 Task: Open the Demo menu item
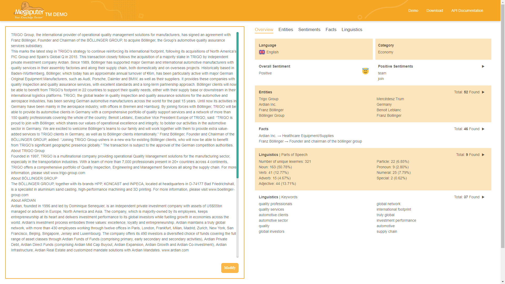coord(413,11)
